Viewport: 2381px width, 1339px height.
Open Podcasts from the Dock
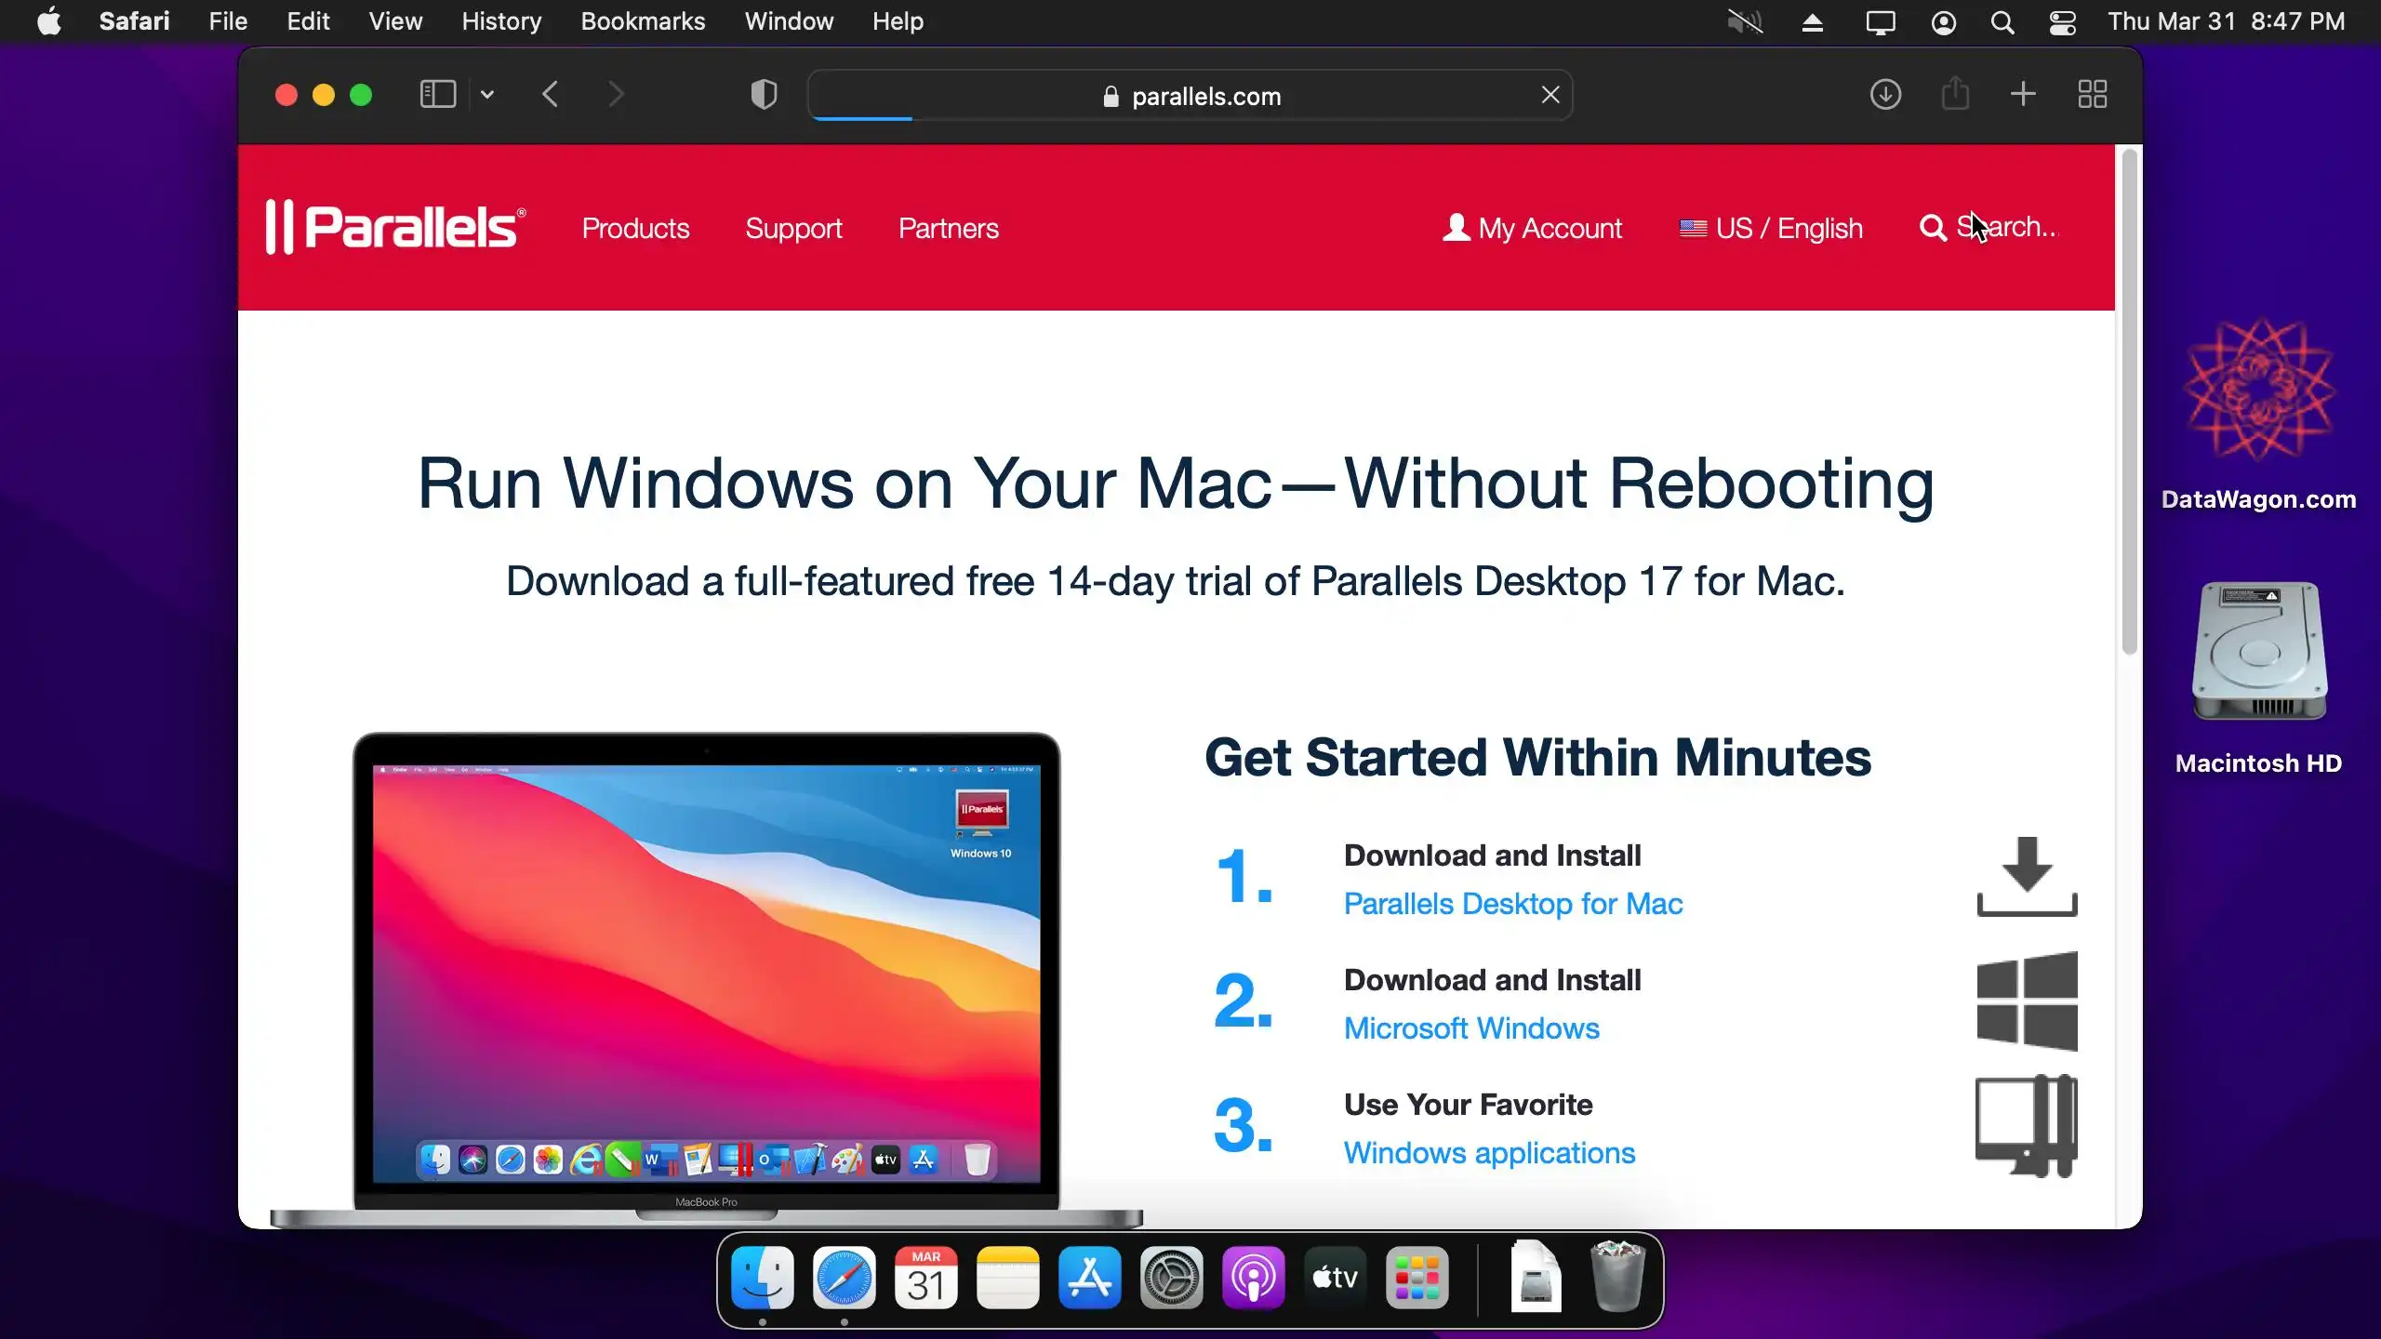(x=1253, y=1279)
